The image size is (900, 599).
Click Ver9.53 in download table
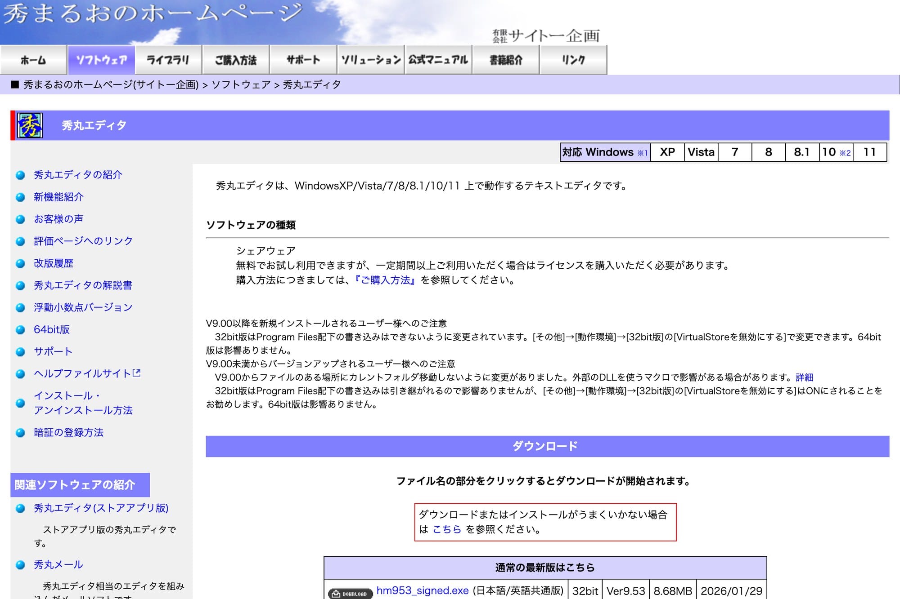click(x=625, y=590)
